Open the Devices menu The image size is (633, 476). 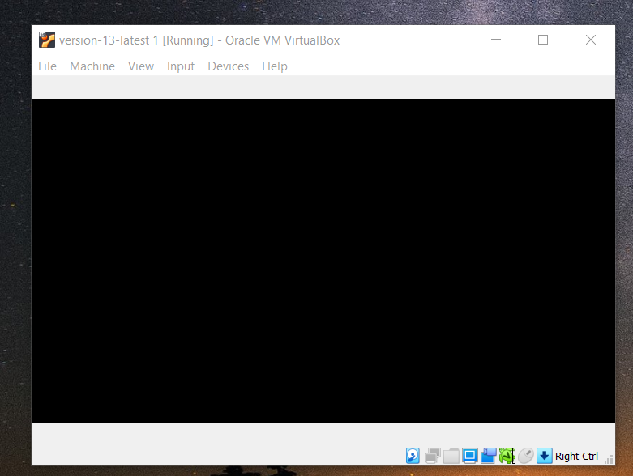point(228,66)
